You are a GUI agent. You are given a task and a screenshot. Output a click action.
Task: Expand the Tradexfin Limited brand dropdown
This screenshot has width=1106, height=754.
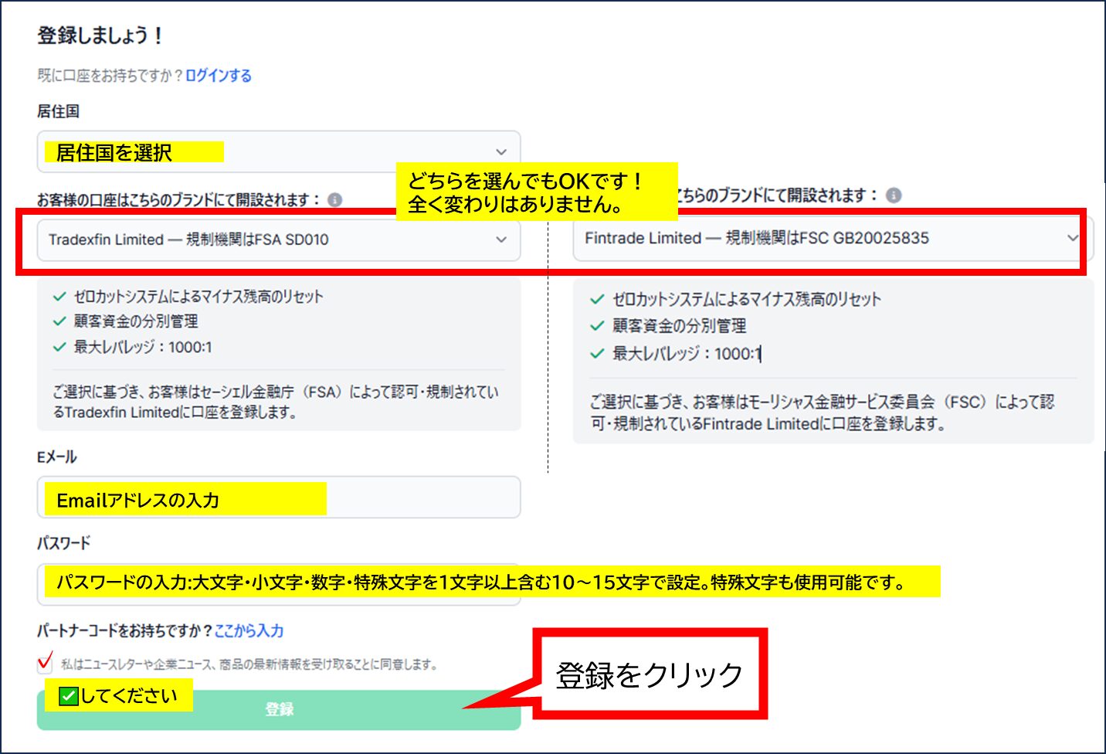(279, 239)
